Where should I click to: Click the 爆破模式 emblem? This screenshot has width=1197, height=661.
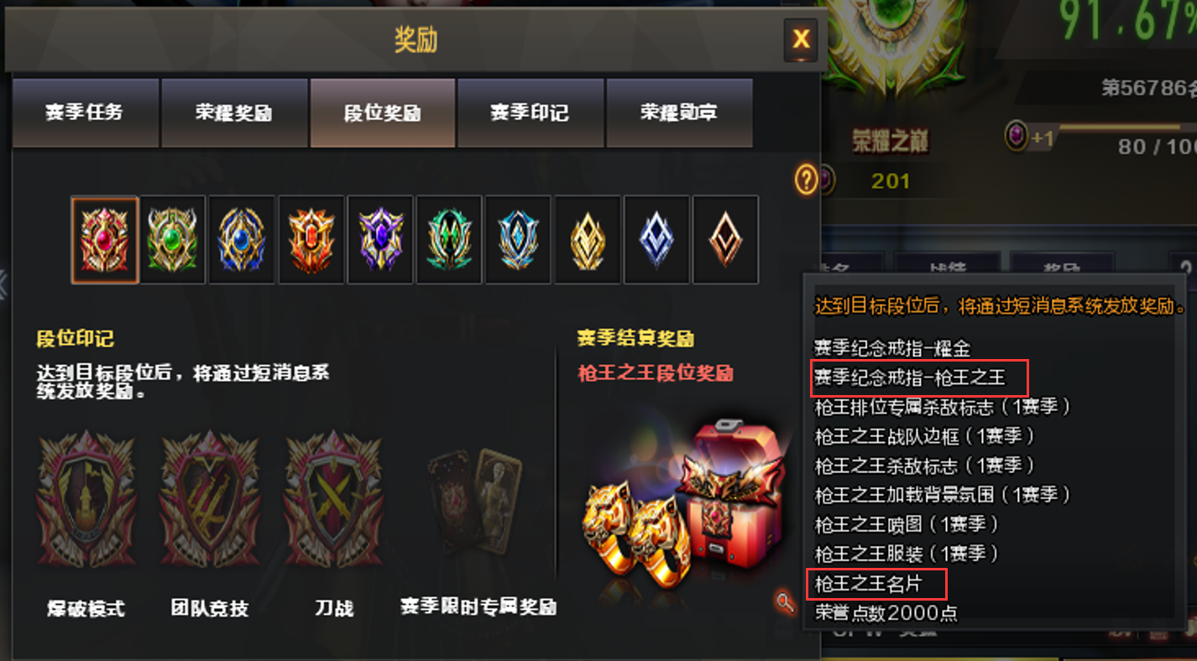86,500
